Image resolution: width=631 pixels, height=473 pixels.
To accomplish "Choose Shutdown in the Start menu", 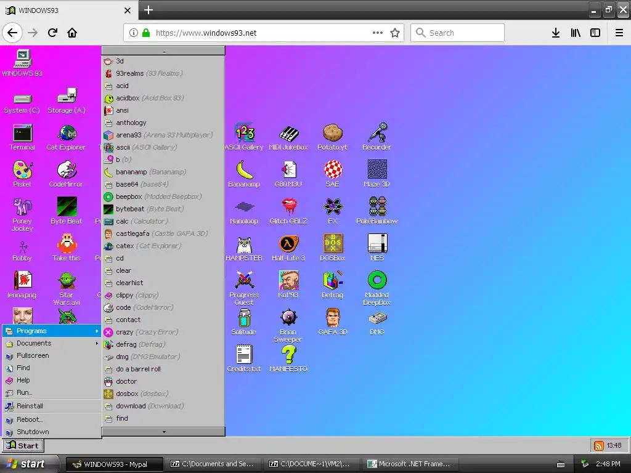I will pos(52,432).
